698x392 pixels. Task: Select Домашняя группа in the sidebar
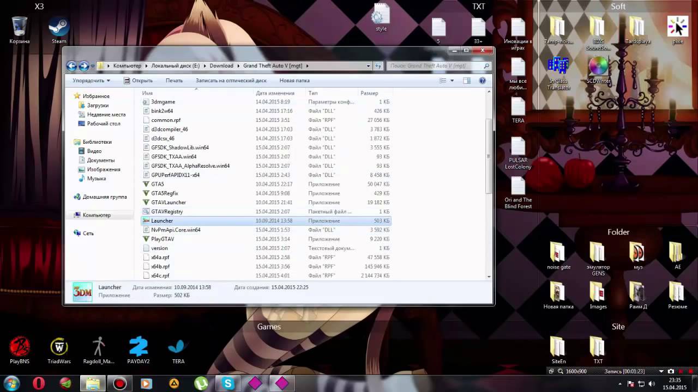tap(100, 197)
